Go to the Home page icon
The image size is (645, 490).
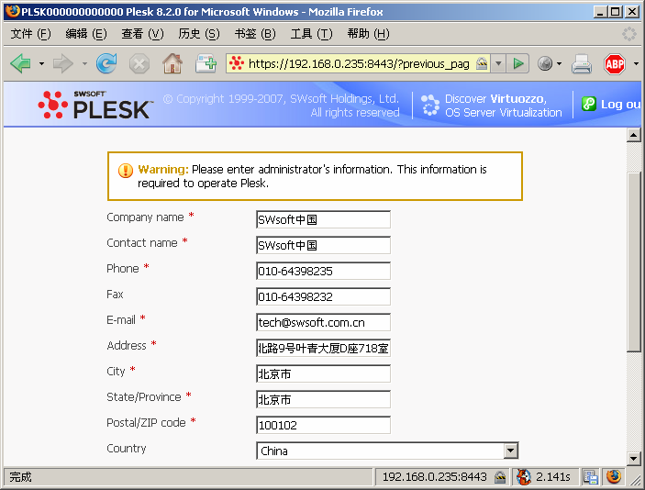pyautogui.click(x=172, y=63)
